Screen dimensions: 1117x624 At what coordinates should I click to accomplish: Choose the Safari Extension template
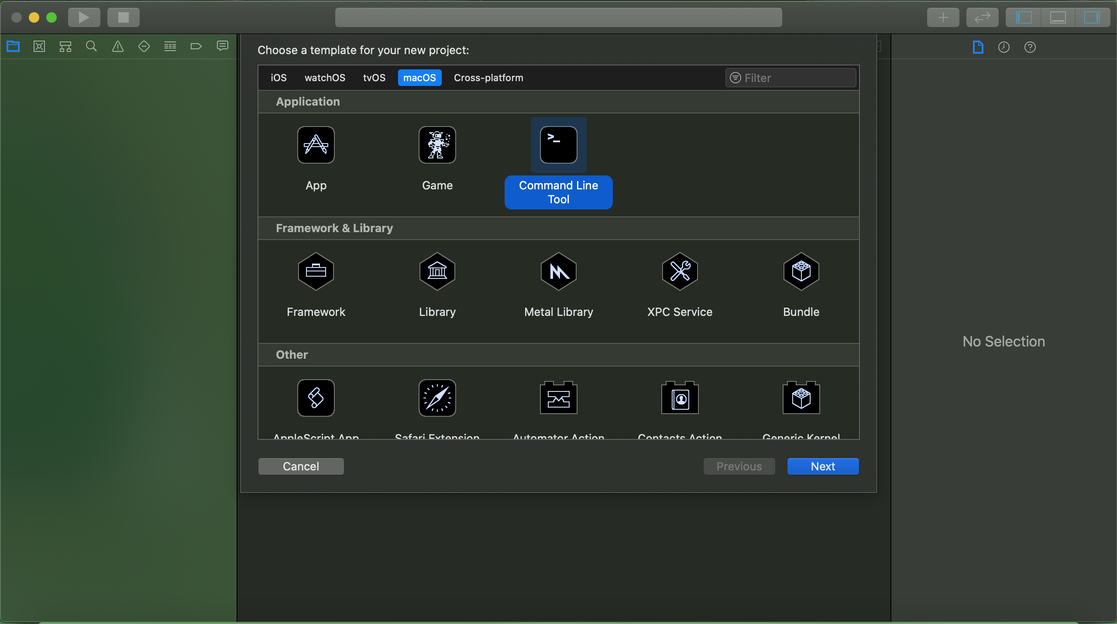point(437,398)
